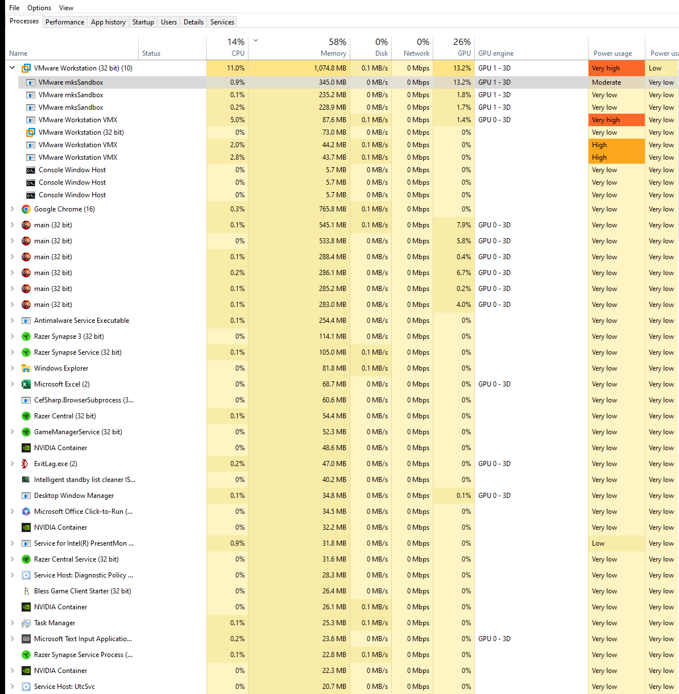Click the icon of NVIDIA Container using 48.6 MB
Screen dimensions: 679x694
pos(26,448)
